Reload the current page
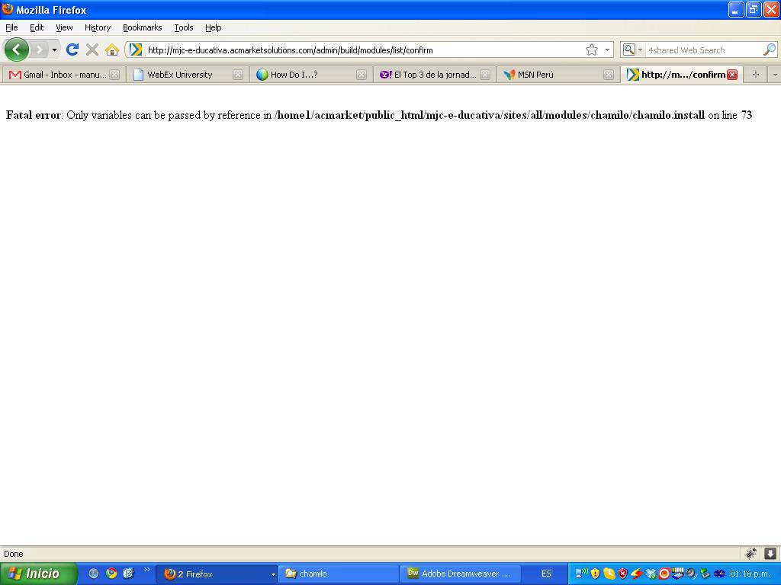 point(72,50)
